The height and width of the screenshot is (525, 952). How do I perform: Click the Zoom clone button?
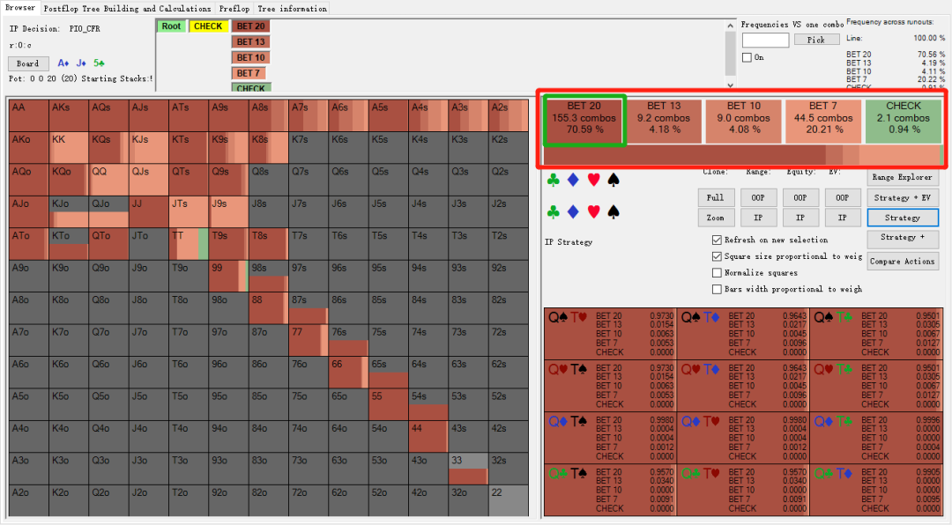coord(716,218)
